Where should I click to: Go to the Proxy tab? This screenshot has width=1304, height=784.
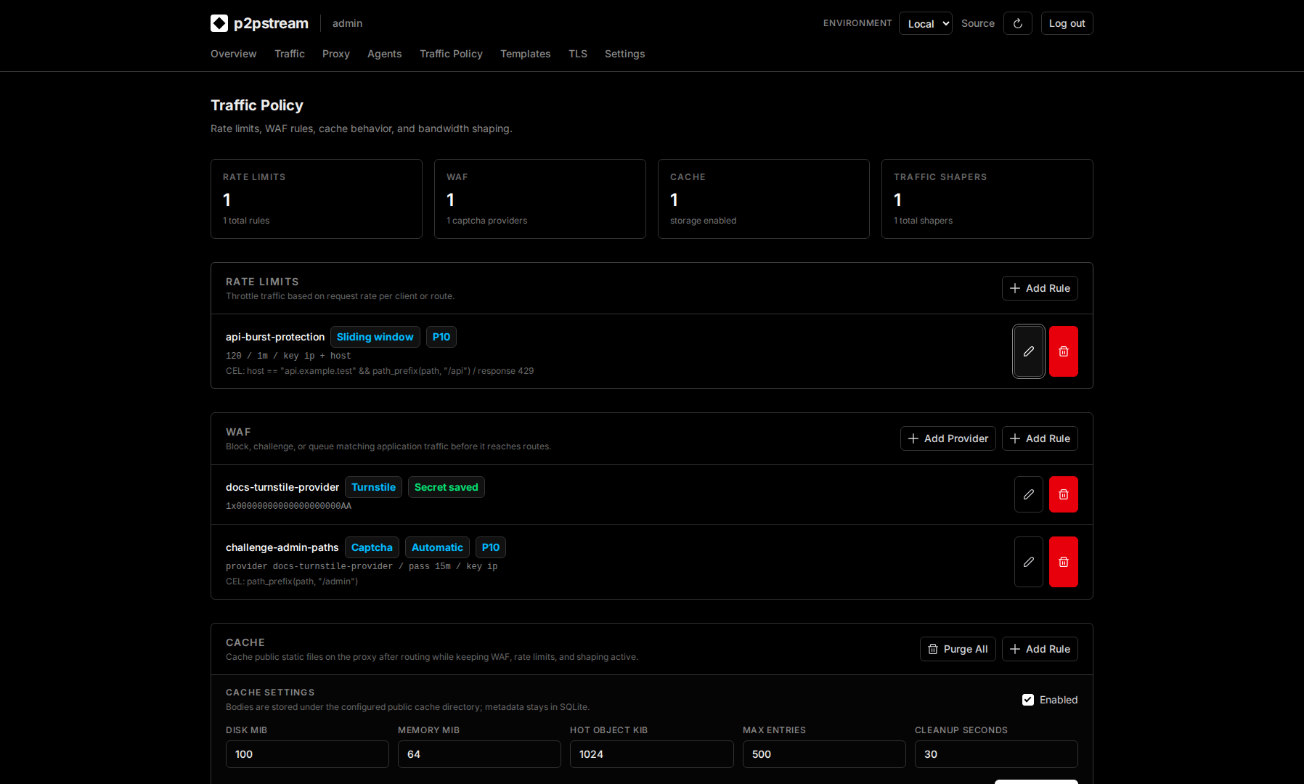click(x=336, y=54)
